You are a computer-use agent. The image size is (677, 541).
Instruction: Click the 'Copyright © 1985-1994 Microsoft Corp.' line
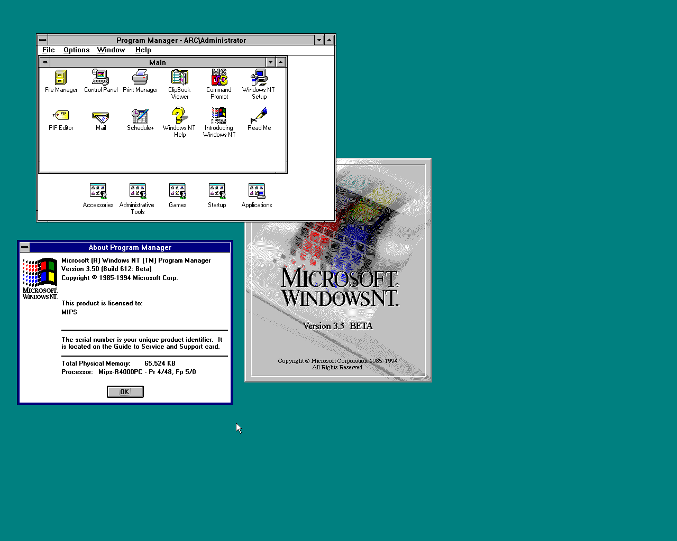[x=120, y=278]
